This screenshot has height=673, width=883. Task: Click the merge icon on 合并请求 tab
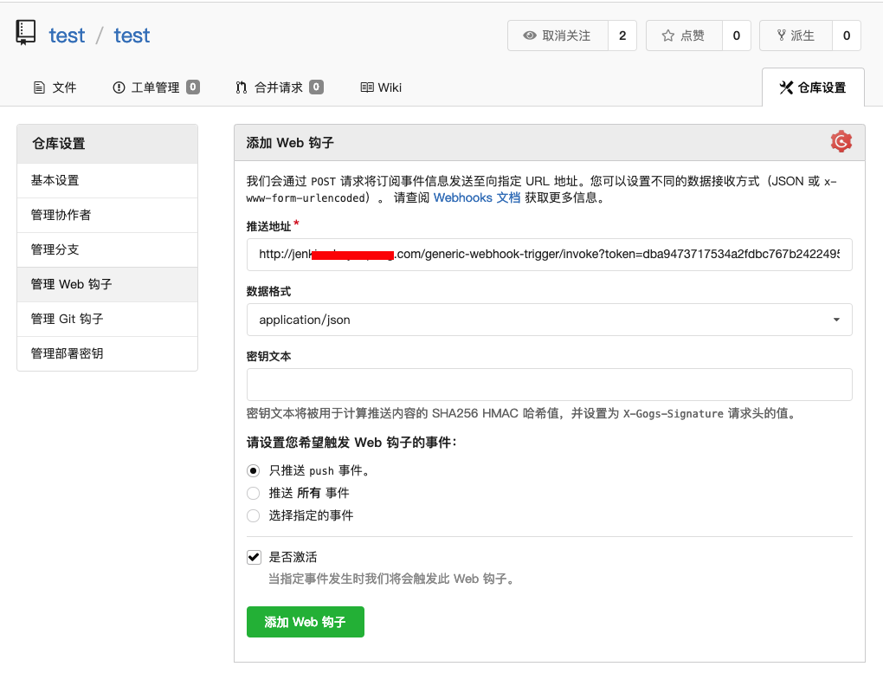(243, 87)
